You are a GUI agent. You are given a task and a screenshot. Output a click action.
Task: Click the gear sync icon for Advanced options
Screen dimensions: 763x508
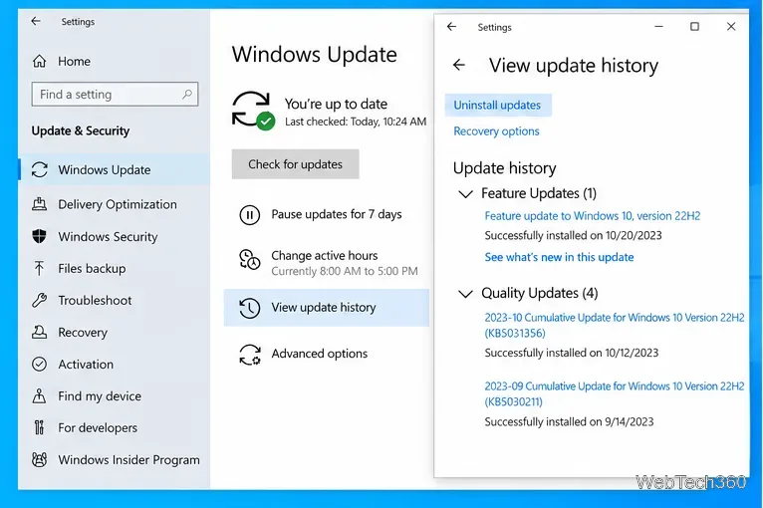tap(250, 355)
